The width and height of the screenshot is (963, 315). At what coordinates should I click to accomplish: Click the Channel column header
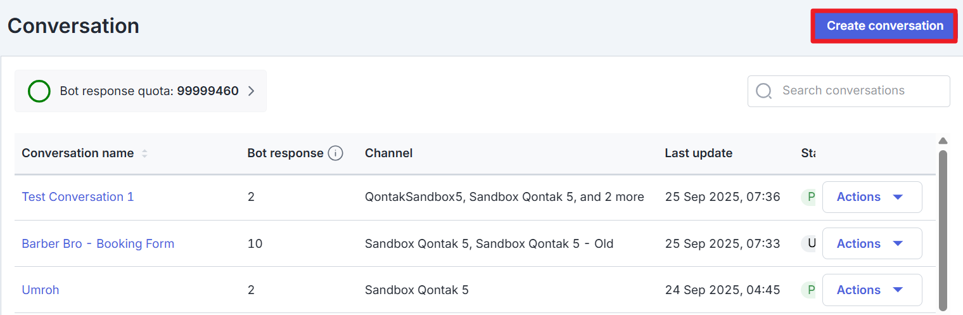(x=388, y=153)
